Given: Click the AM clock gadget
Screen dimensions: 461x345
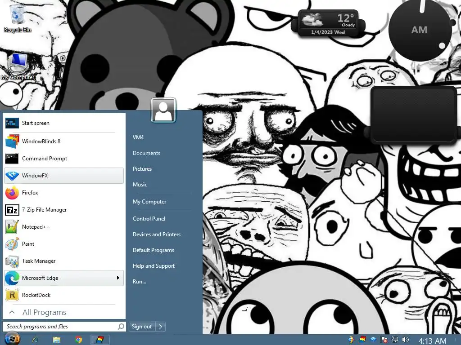Looking at the screenshot, I should pos(420,30).
